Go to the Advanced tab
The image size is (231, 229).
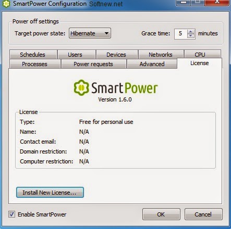click(x=152, y=64)
